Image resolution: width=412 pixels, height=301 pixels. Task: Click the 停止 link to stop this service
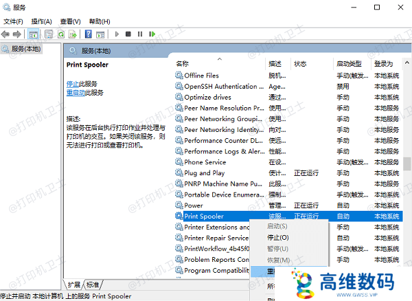point(72,83)
